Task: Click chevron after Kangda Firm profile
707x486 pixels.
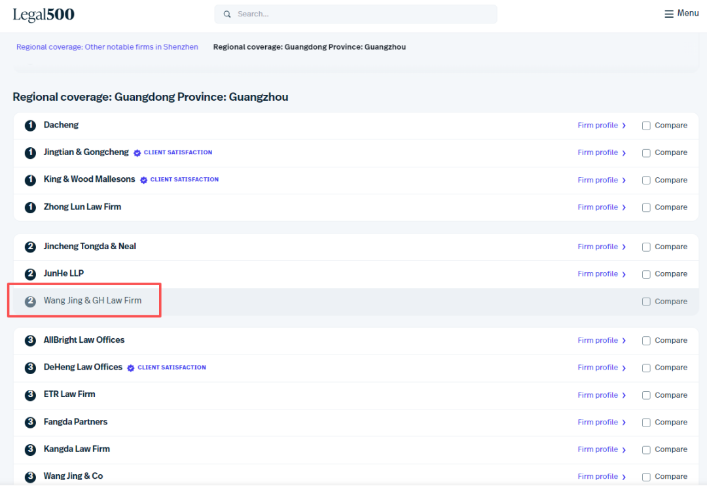Action: pos(624,449)
